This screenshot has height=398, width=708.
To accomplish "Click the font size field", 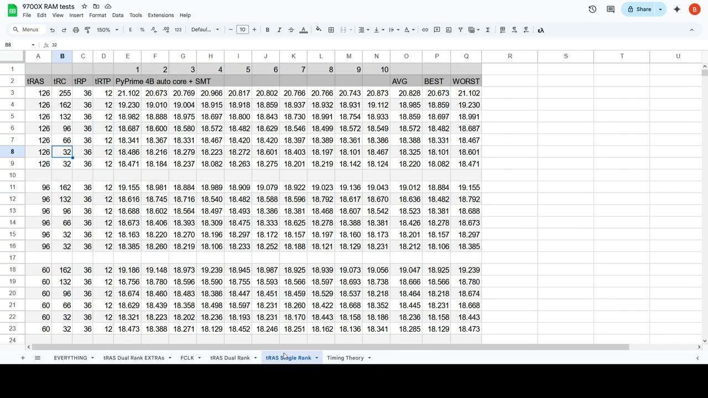I will click(x=242, y=30).
